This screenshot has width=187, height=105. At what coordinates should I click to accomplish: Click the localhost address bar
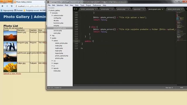click(x=30, y=6)
